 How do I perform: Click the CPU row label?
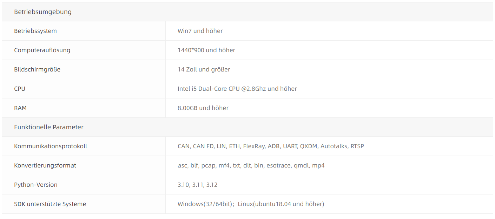pos(20,89)
